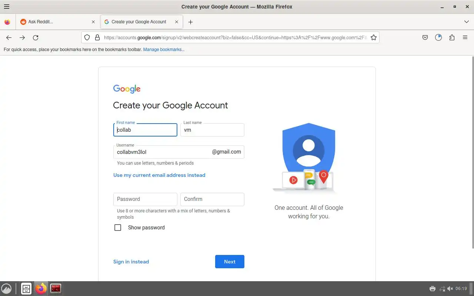Bookmark this page with the star icon
The image size is (474, 296).
pyautogui.click(x=374, y=37)
